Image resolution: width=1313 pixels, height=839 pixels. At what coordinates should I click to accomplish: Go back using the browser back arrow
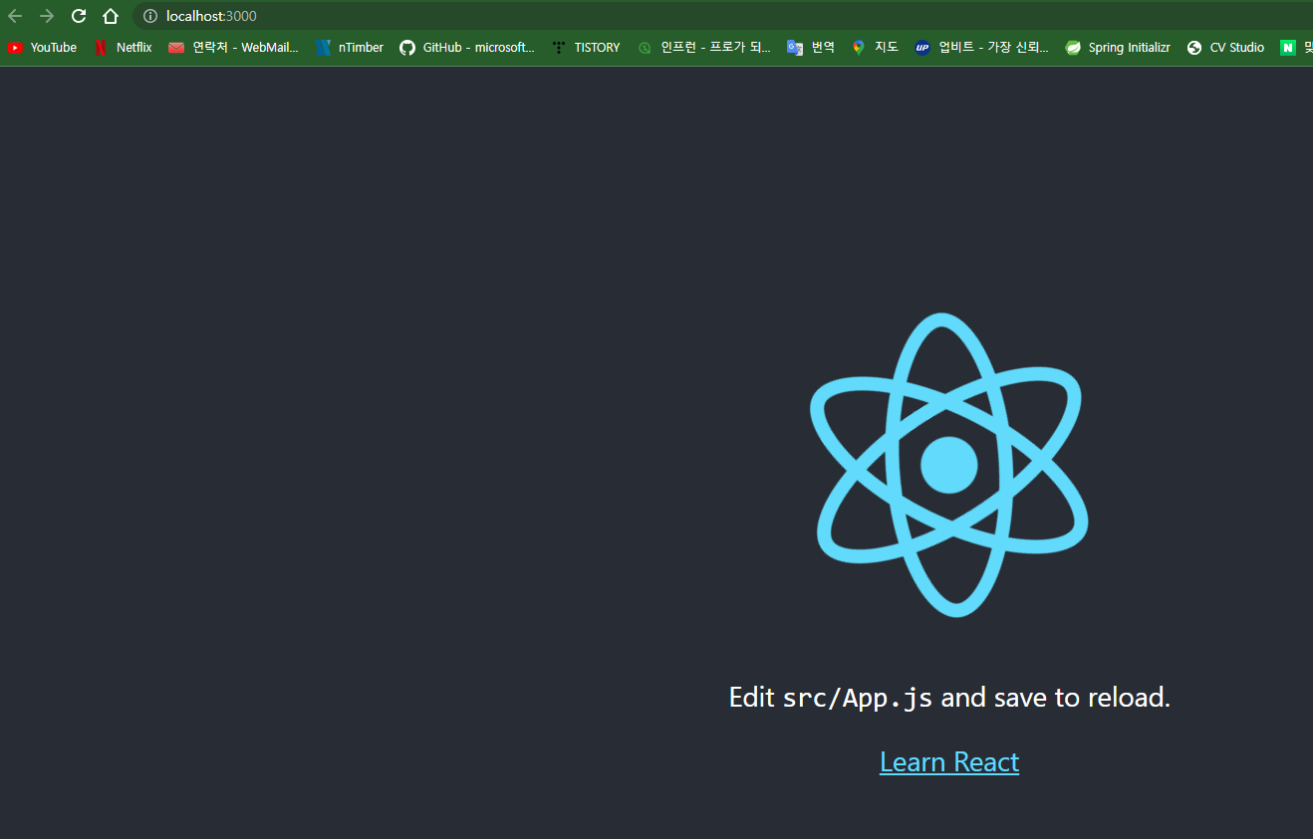pos(15,16)
